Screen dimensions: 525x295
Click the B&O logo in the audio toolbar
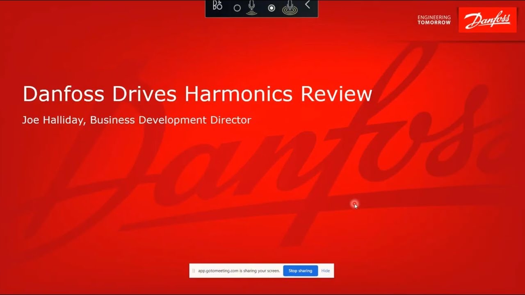(x=217, y=6)
